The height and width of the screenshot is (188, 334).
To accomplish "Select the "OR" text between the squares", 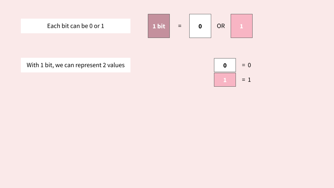I will pyautogui.click(x=221, y=26).
